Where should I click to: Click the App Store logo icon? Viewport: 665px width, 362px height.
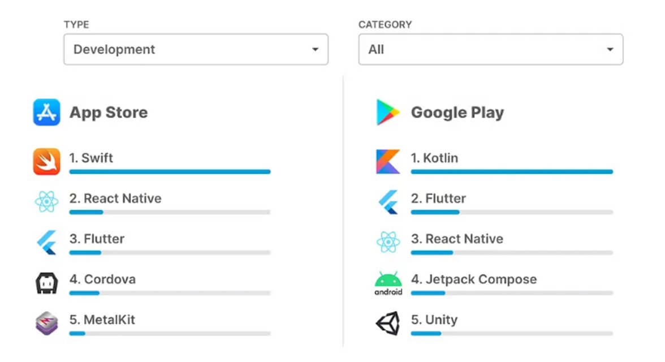coord(46,112)
